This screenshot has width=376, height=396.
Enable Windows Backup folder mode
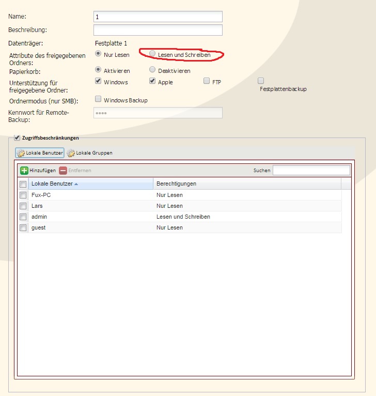tap(98, 99)
